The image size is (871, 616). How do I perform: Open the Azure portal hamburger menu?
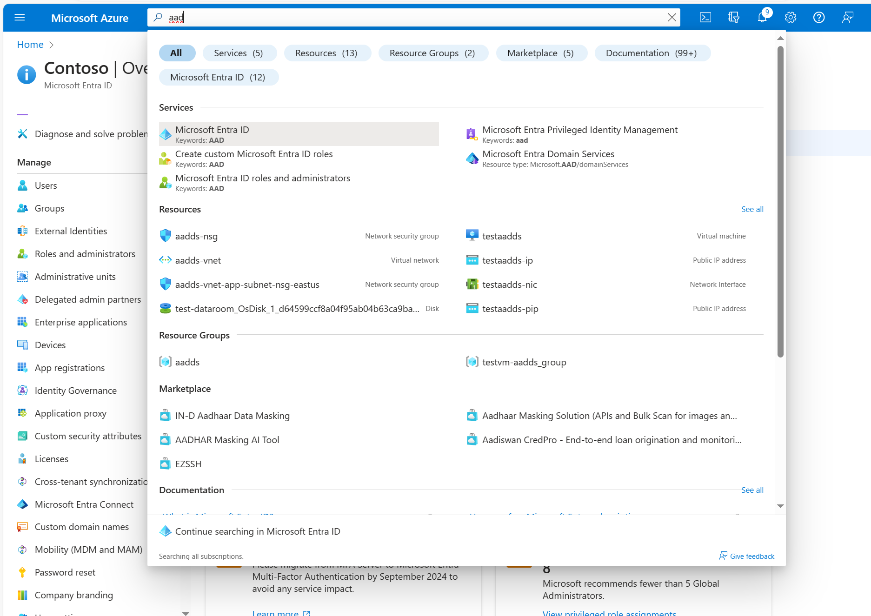pos(20,18)
